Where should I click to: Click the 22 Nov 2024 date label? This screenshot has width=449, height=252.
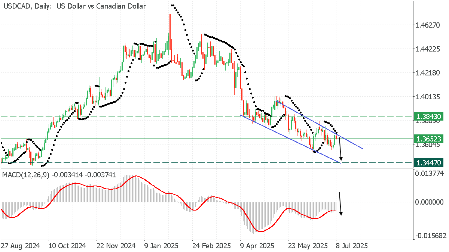click(116, 246)
